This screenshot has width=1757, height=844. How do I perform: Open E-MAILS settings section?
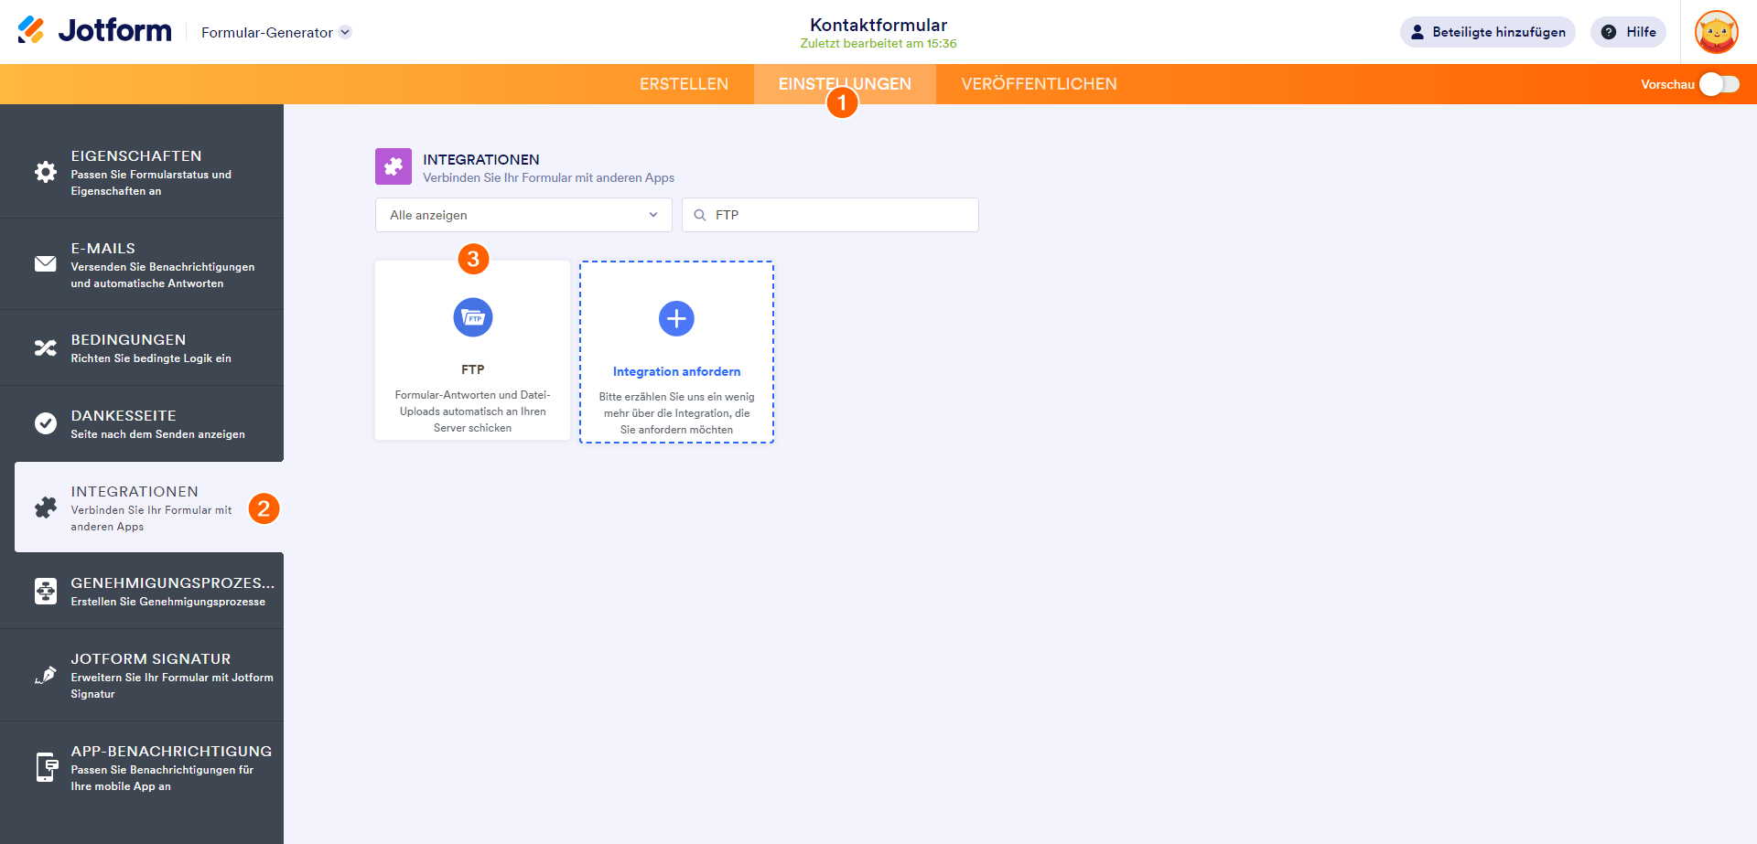click(142, 264)
